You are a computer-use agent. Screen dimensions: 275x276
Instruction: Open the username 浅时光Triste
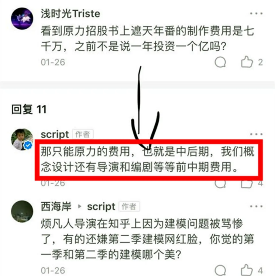coord(70,14)
